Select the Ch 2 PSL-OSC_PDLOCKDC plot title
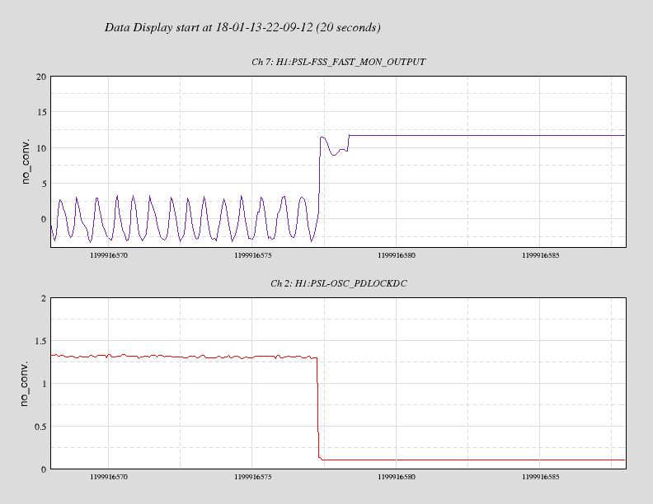This screenshot has width=653, height=504. click(338, 283)
